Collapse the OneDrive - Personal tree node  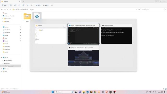pos(2,16)
